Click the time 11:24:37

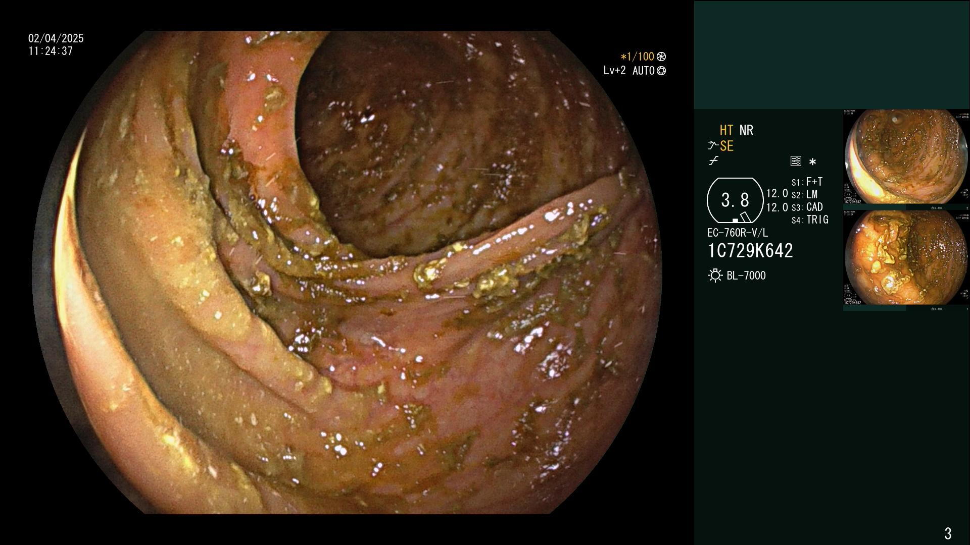(51, 51)
